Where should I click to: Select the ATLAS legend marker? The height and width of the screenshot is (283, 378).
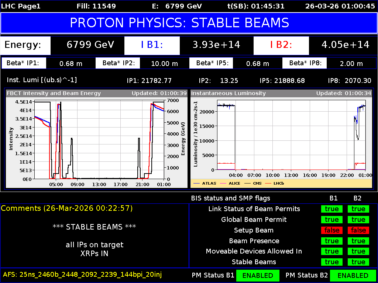coord(197,183)
